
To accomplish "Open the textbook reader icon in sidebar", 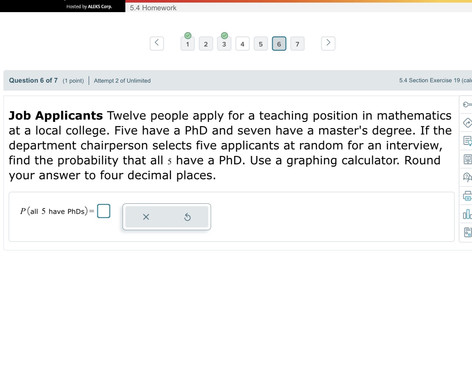I will point(467,159).
